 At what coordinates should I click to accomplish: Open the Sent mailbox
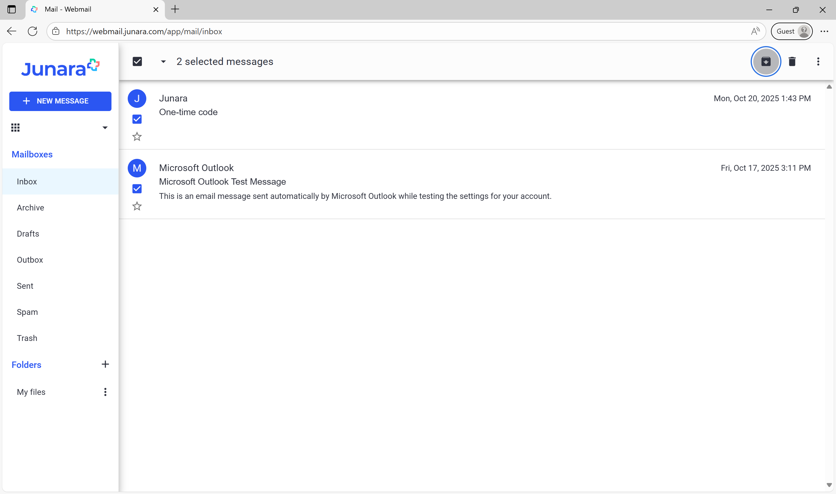click(x=60, y=286)
